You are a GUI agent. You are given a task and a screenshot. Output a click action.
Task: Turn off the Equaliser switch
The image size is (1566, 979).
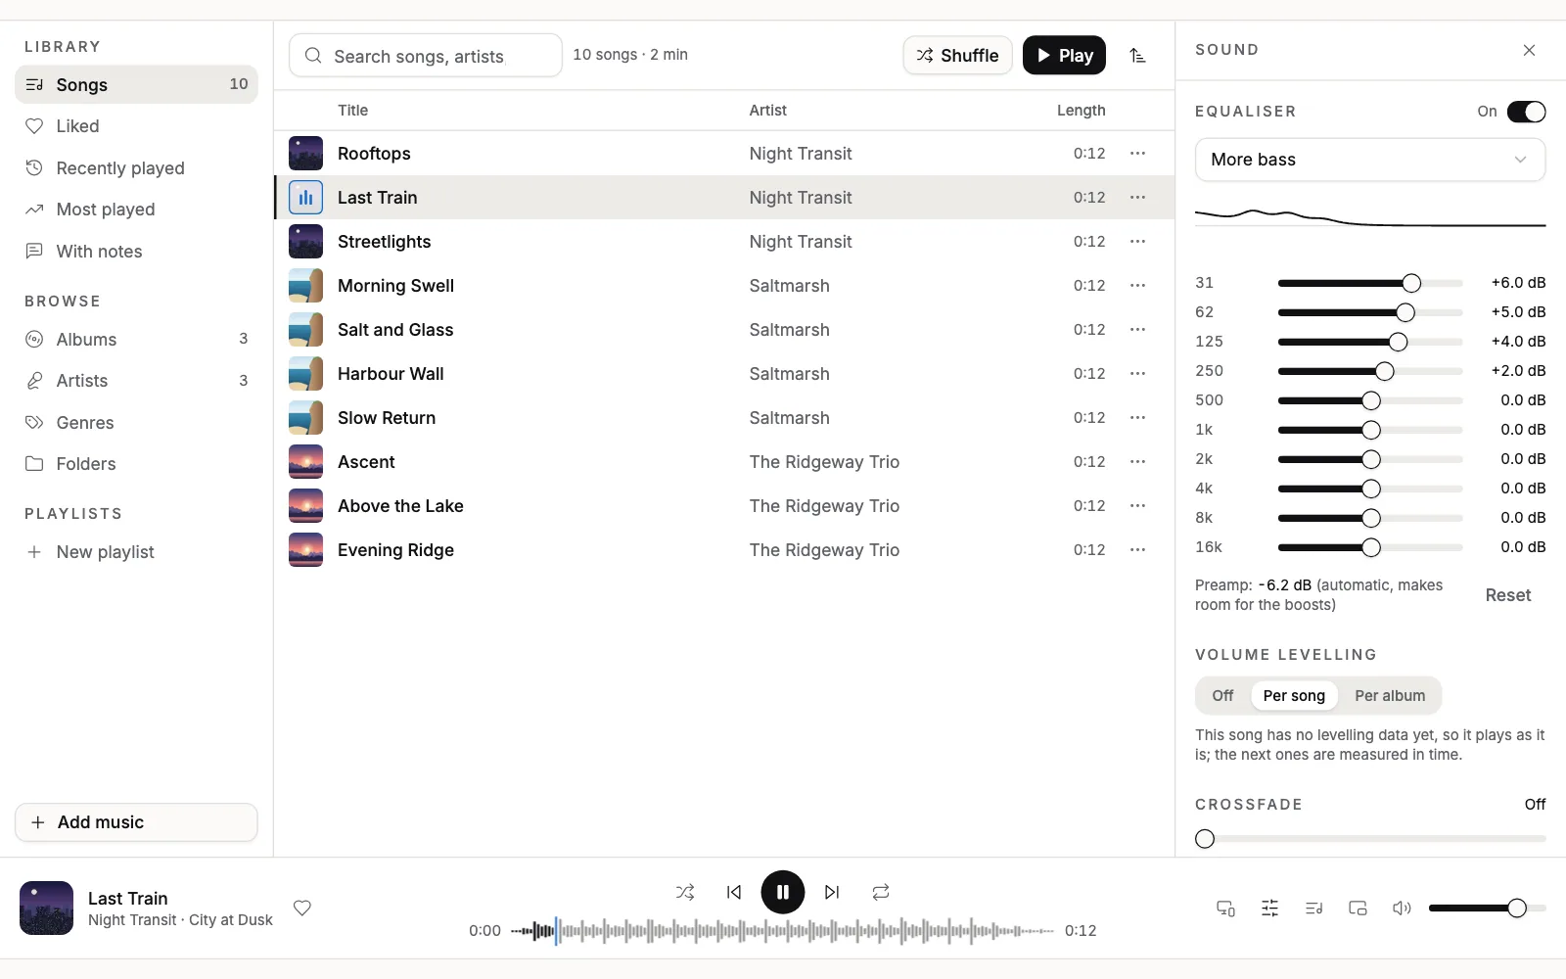pyautogui.click(x=1526, y=112)
